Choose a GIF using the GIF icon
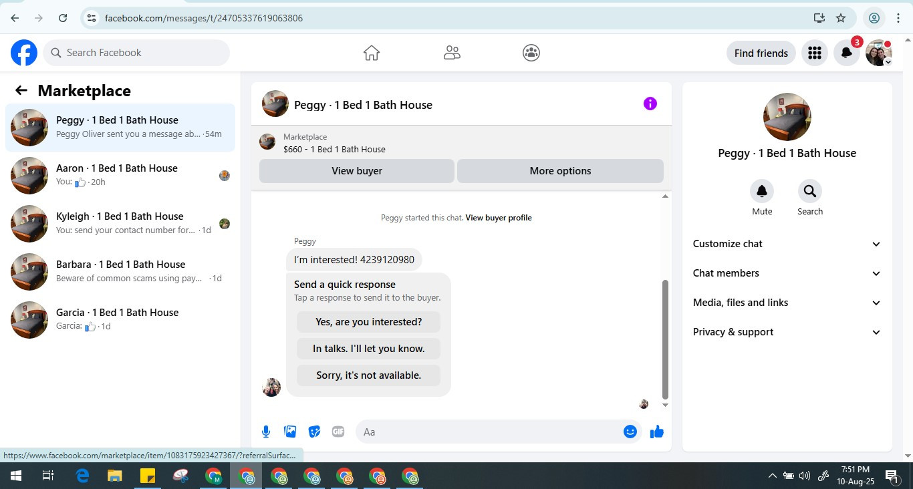The height and width of the screenshot is (489, 913). point(338,432)
